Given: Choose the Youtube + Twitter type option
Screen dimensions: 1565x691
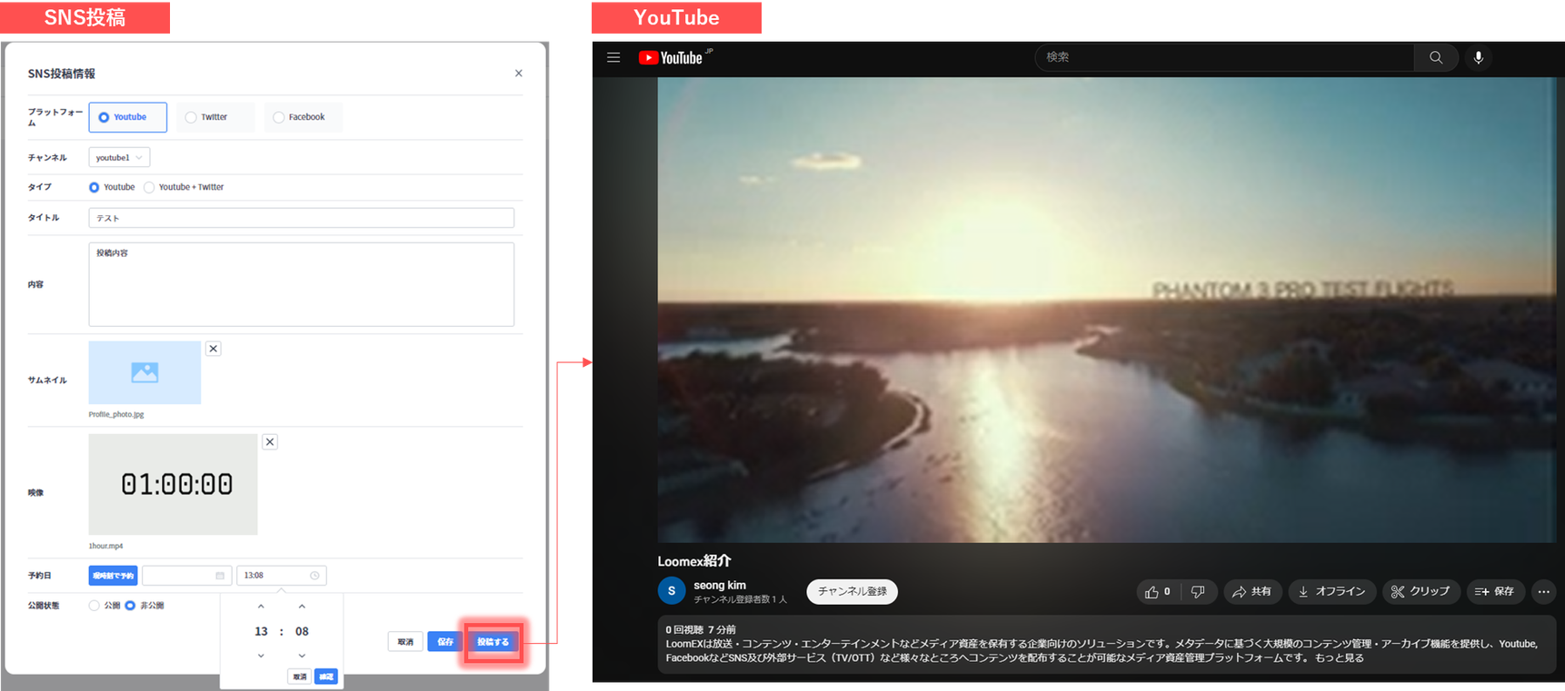Looking at the screenshot, I should tap(150, 187).
